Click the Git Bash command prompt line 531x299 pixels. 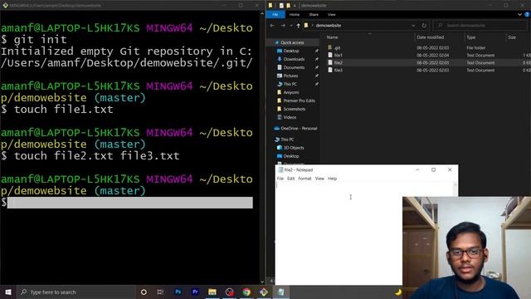130,203
